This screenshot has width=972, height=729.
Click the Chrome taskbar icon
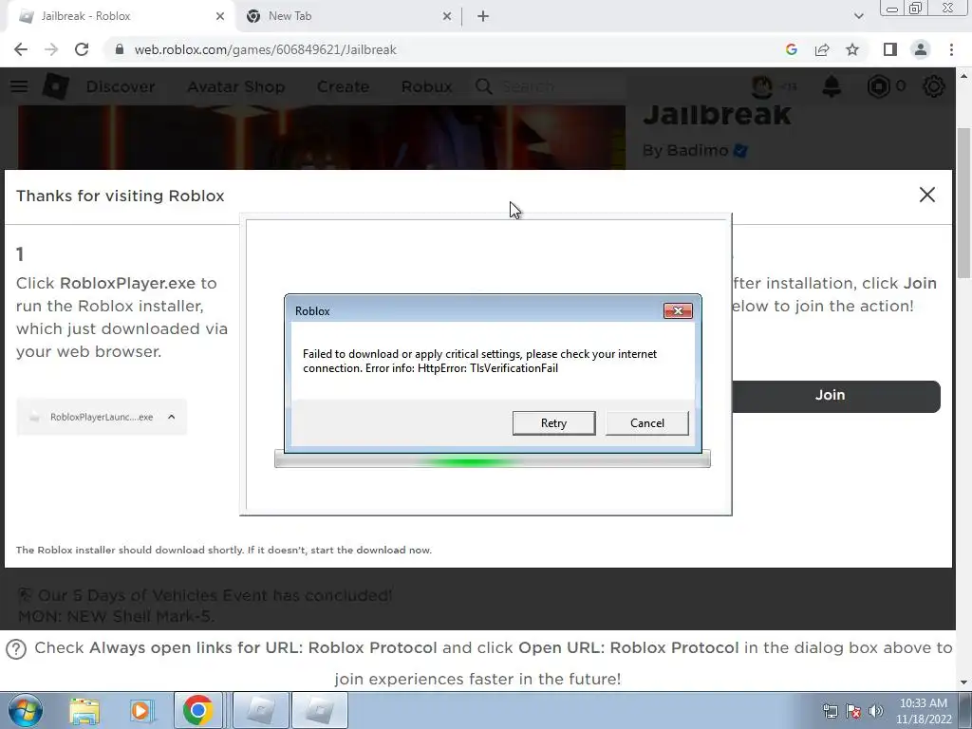pyautogui.click(x=198, y=710)
